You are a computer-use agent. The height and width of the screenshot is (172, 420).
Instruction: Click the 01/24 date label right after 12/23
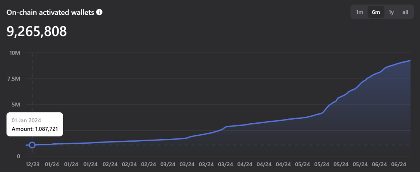click(x=52, y=164)
